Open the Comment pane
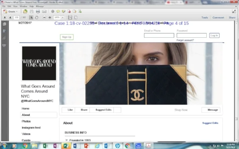239x149 pixels. [218, 17]
